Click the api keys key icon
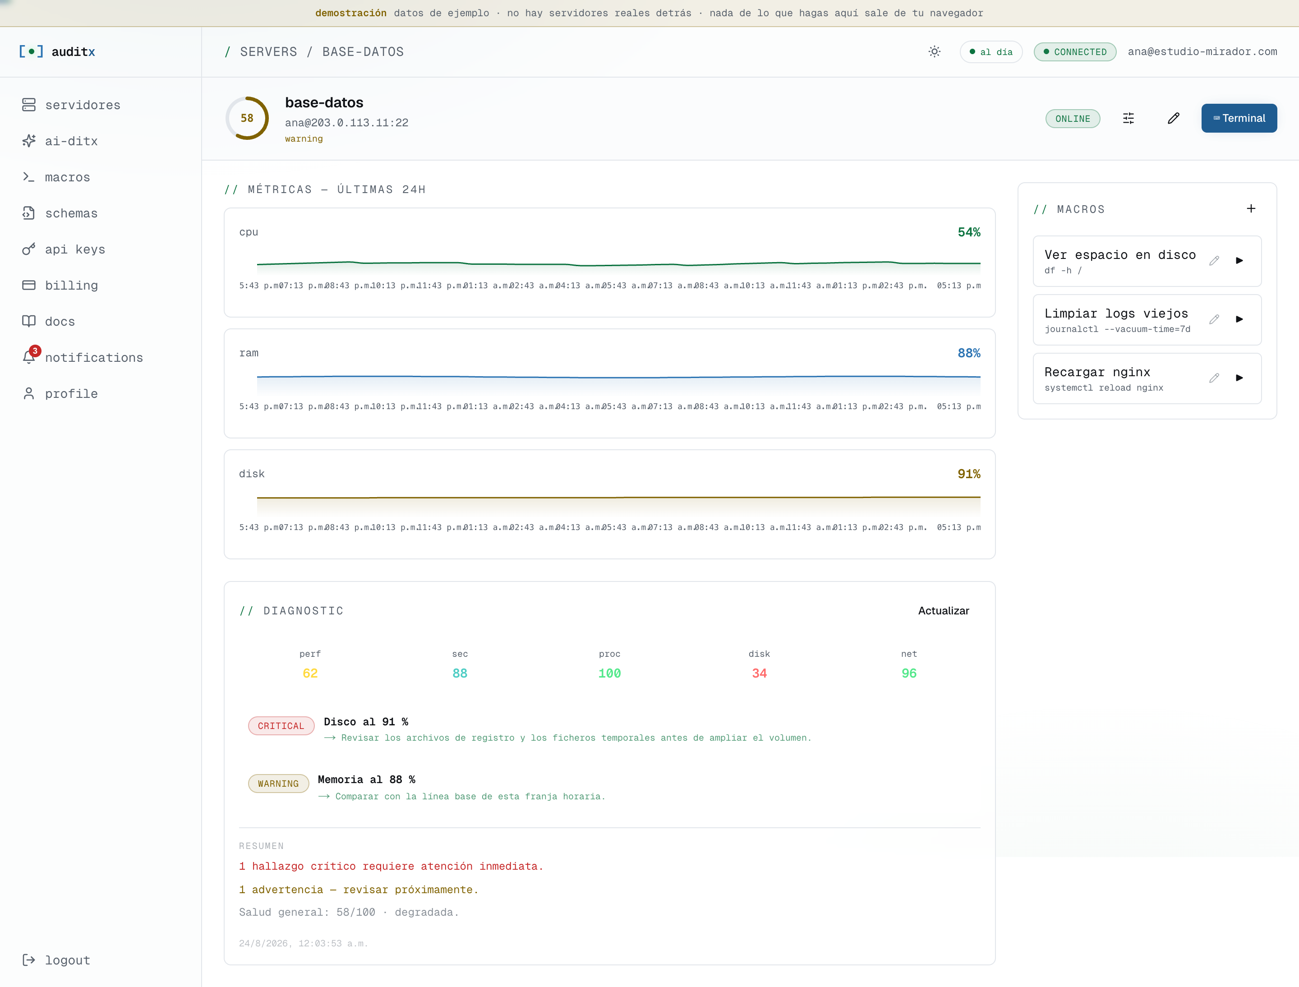The width and height of the screenshot is (1299, 987). tap(29, 249)
